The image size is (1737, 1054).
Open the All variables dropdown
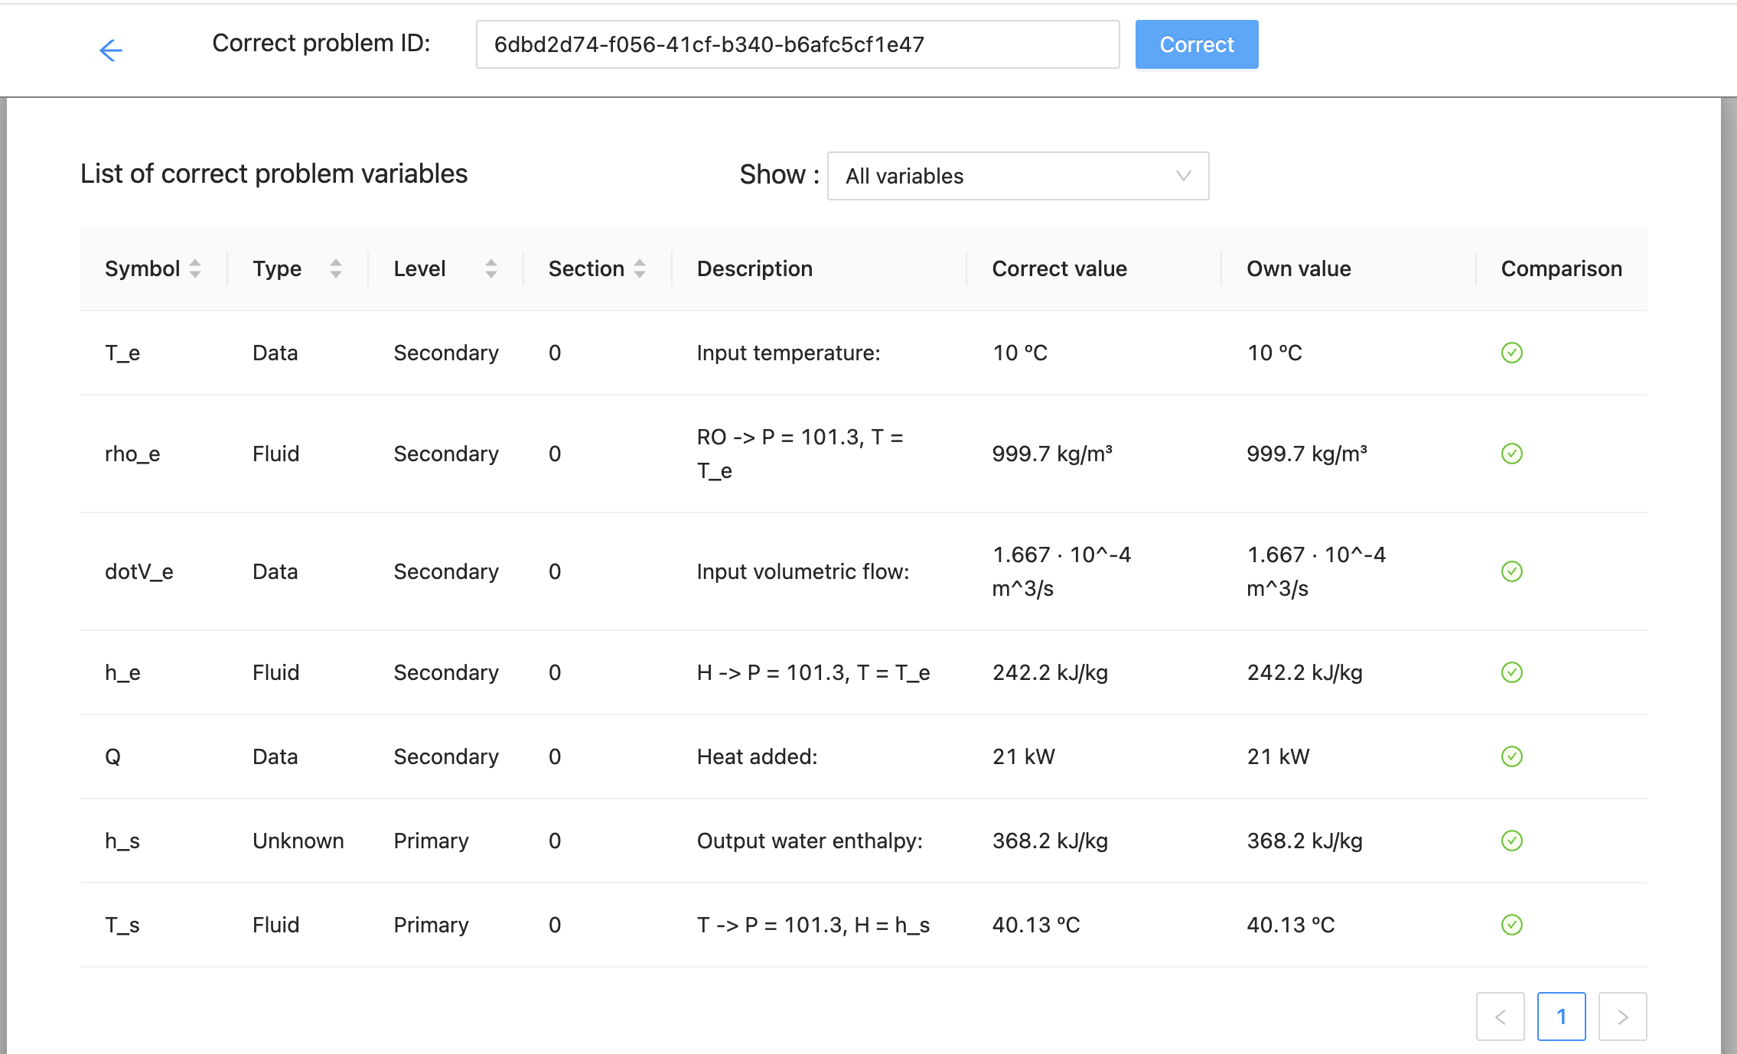pos(1018,176)
